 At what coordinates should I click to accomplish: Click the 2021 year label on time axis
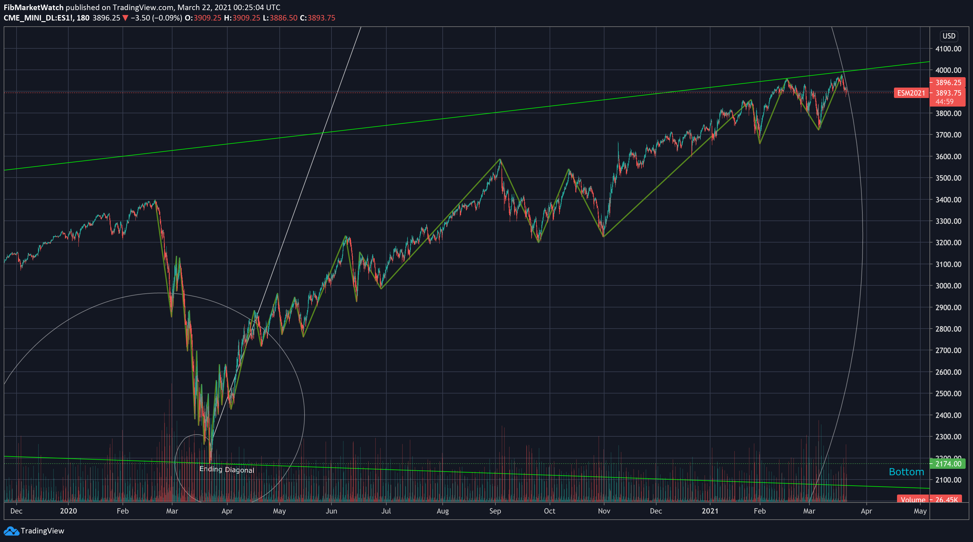click(x=710, y=511)
